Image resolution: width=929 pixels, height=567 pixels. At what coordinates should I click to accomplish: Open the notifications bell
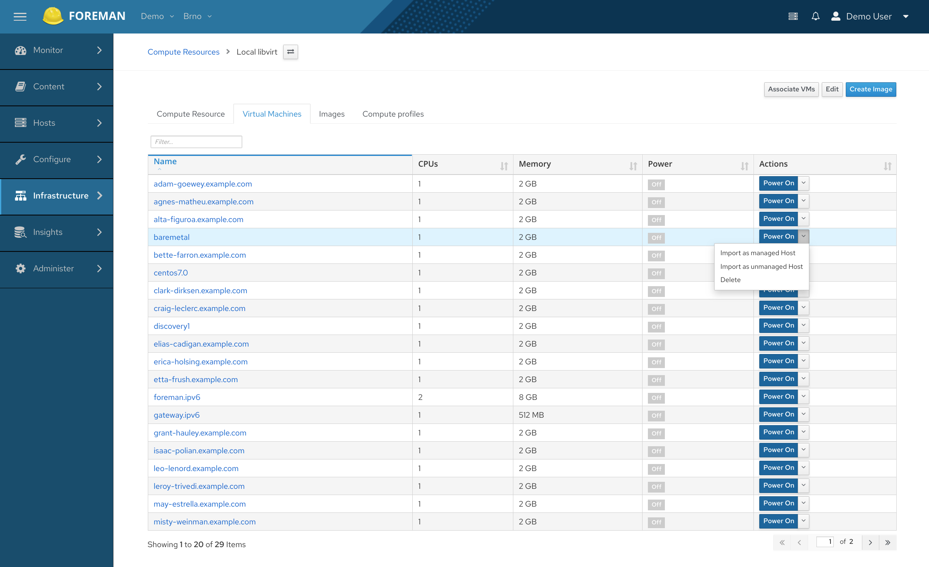(815, 17)
